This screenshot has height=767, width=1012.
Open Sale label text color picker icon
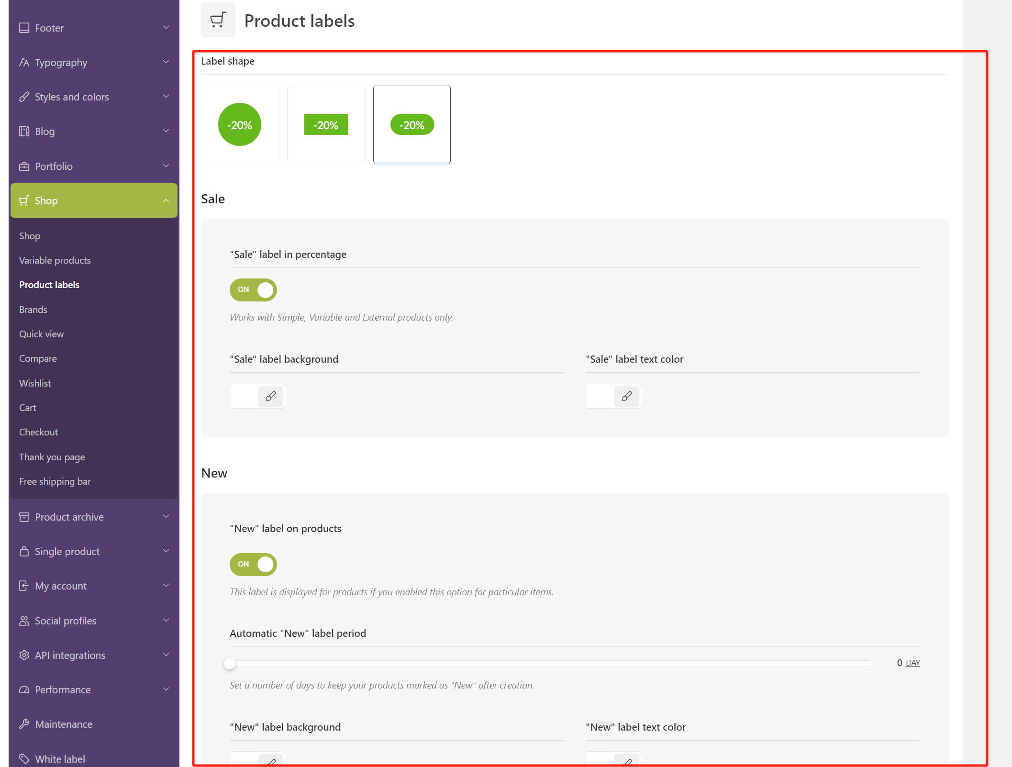[x=626, y=396]
